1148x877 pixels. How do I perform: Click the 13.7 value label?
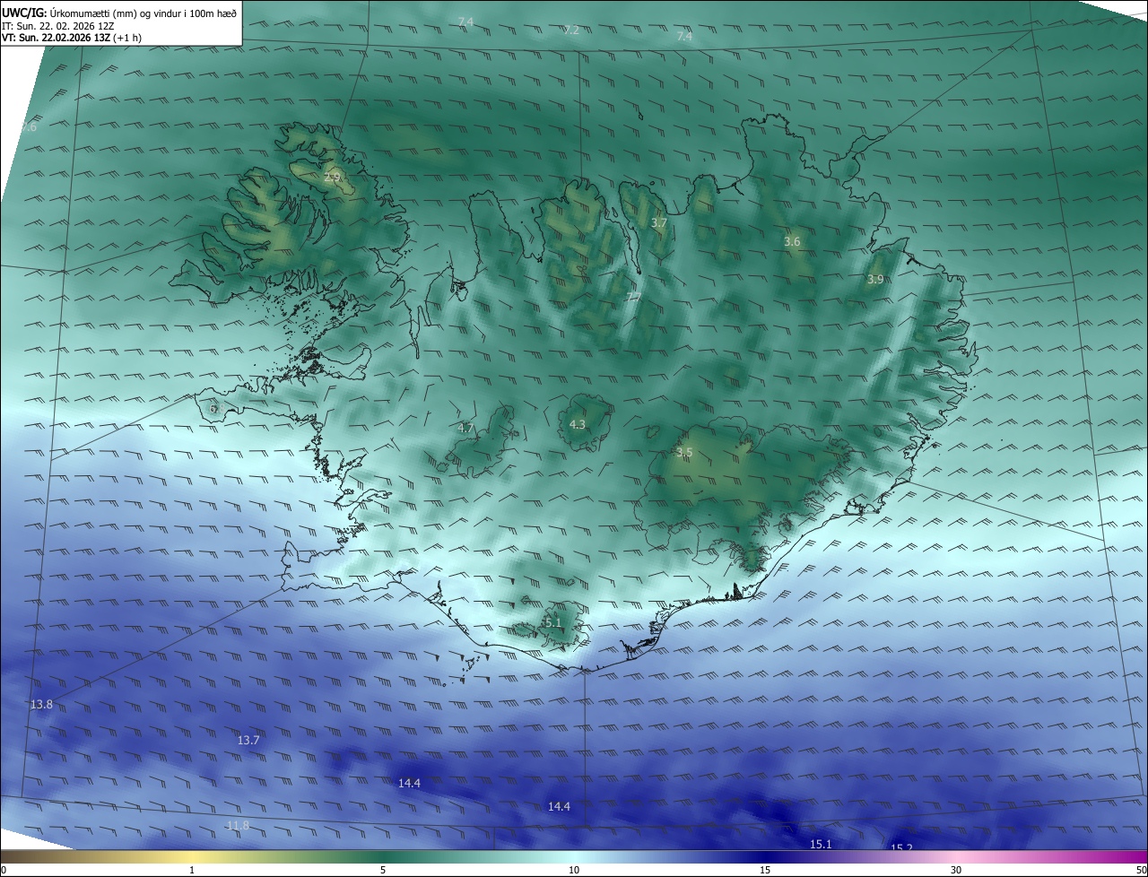point(248,740)
